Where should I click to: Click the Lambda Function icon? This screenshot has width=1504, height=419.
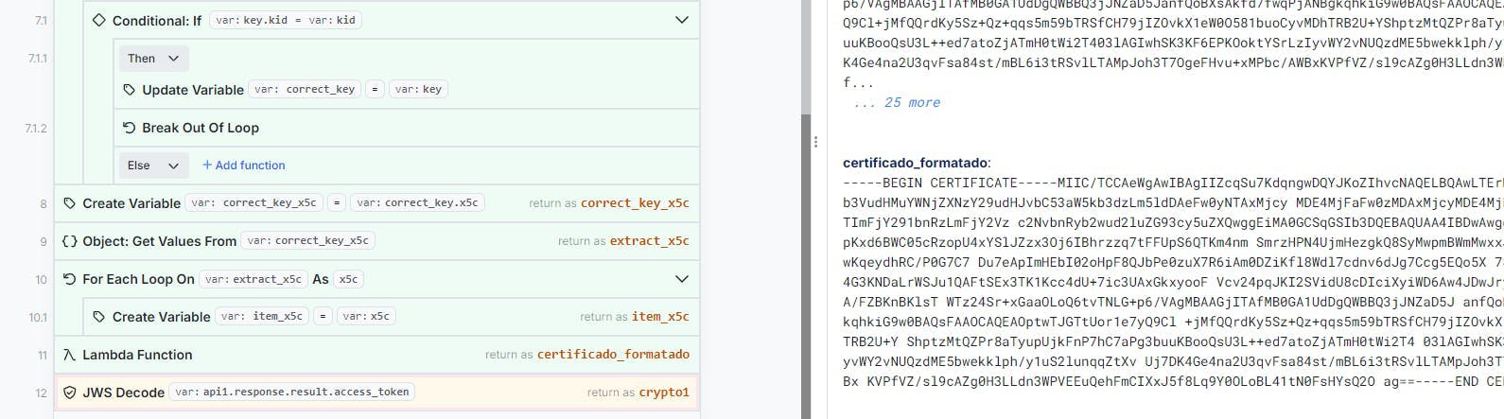tap(70, 355)
